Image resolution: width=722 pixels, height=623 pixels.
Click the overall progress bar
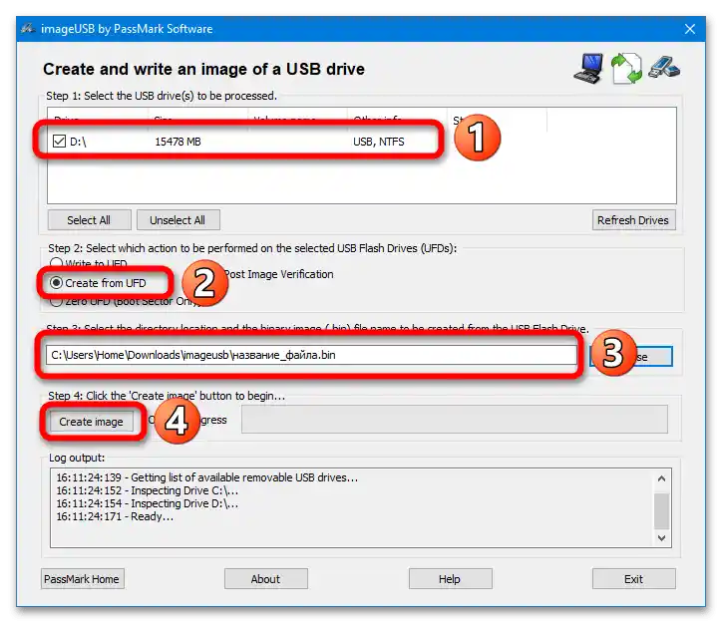[x=455, y=420]
